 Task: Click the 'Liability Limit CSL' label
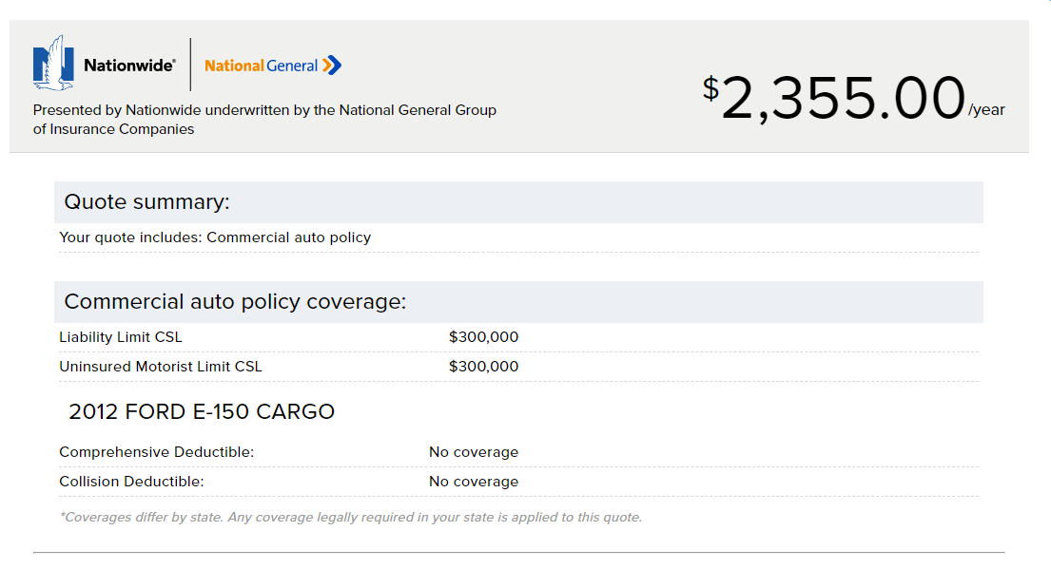pyautogui.click(x=121, y=337)
